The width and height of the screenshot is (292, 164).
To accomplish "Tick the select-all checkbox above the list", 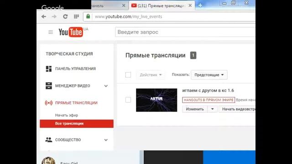I will point(128,75).
